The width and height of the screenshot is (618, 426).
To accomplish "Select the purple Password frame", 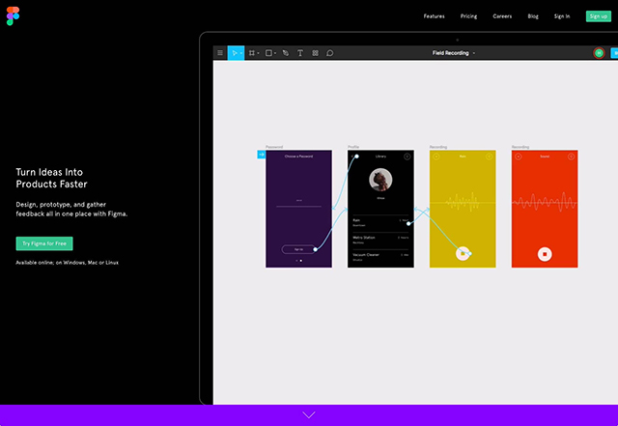I will (x=298, y=209).
